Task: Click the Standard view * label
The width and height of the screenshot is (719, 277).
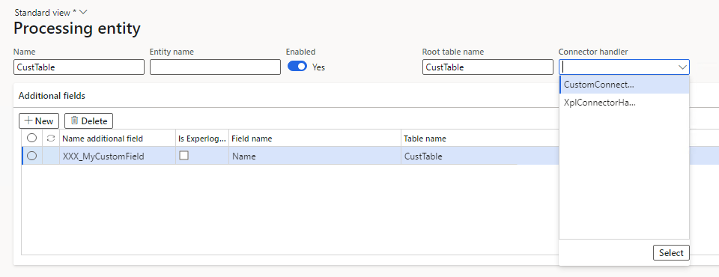Action: 46,13
